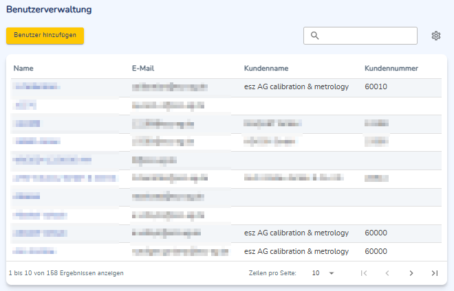The height and width of the screenshot is (291, 454).
Task: Click the magnifier search icon
Action: click(x=315, y=36)
